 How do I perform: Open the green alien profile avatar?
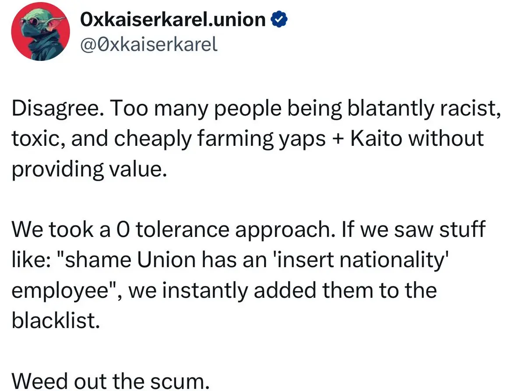click(41, 31)
